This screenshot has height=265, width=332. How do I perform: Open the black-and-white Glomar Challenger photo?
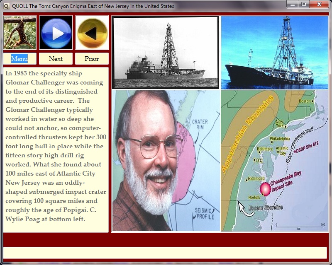(166, 53)
